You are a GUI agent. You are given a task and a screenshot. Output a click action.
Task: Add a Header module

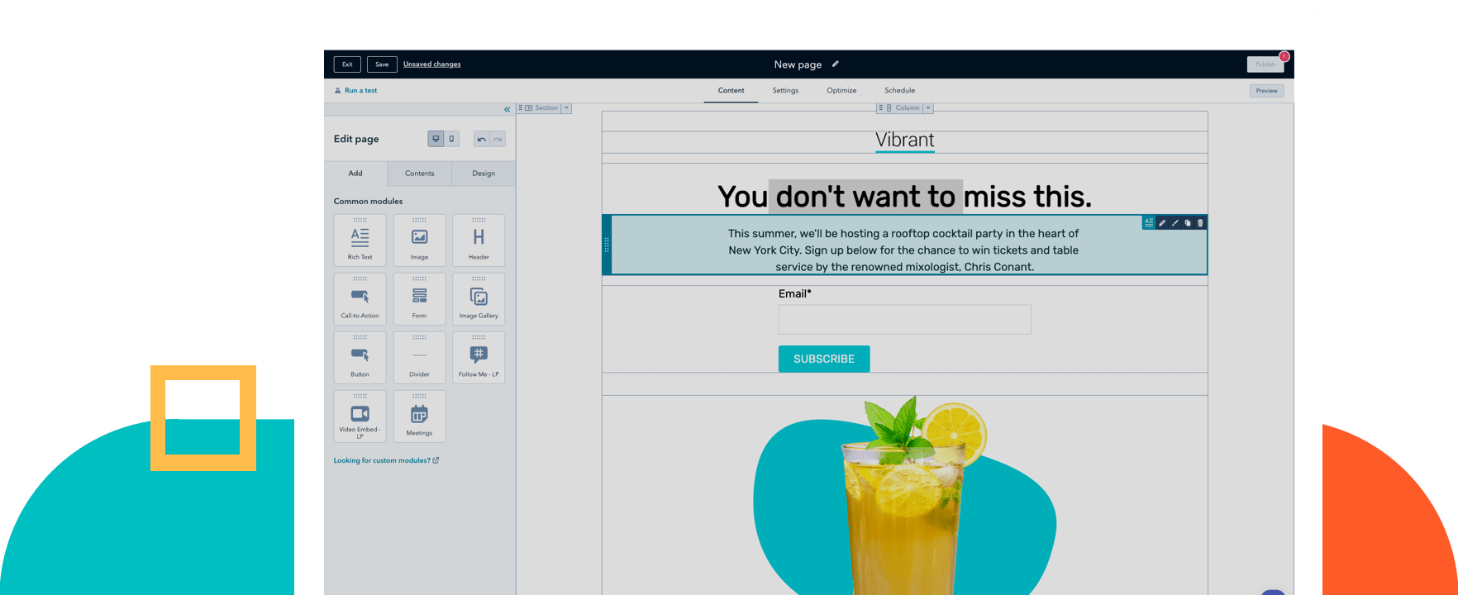point(479,240)
